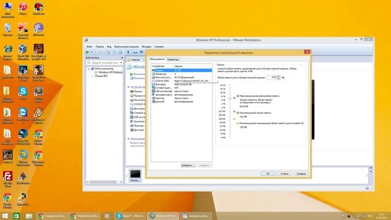Open the Kaspersky desktop icon
This screenshot has width=391, height=220.
[x=23, y=31]
